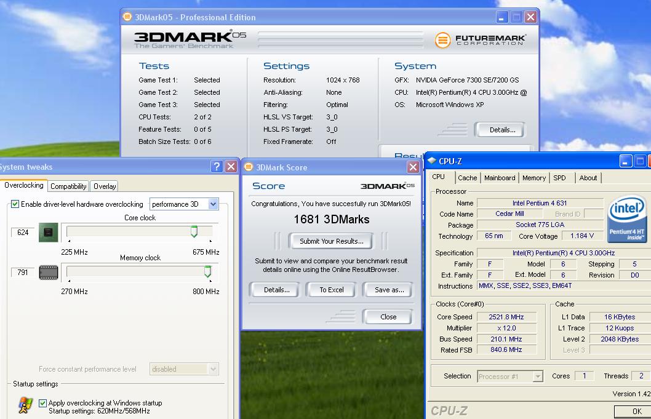Click the Core clock slider handle
The width and height of the screenshot is (651, 419).
click(x=194, y=231)
